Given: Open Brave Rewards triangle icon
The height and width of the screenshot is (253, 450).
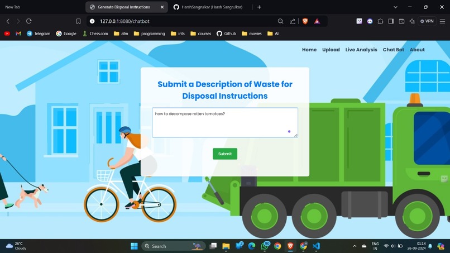Looking at the screenshot, I should (x=317, y=21).
